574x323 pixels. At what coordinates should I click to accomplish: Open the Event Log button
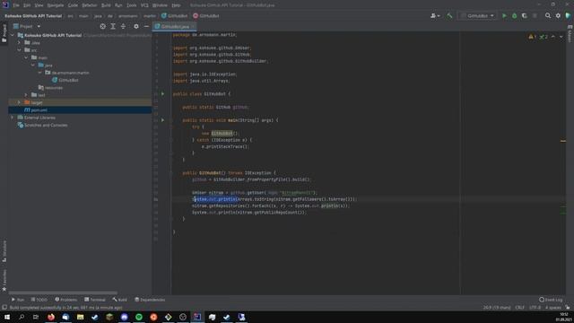coord(551,300)
